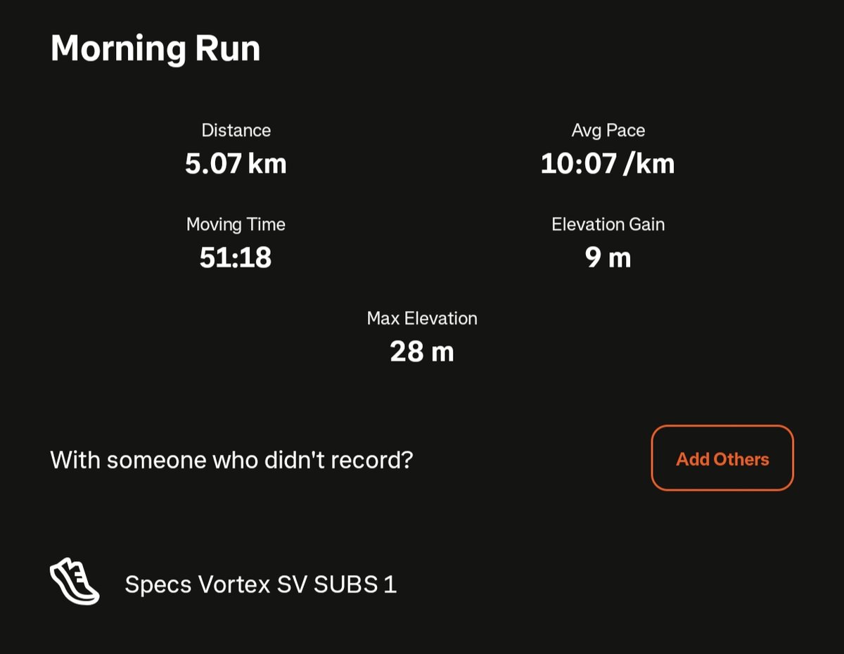Tap the running shoe gear icon

coord(75,582)
